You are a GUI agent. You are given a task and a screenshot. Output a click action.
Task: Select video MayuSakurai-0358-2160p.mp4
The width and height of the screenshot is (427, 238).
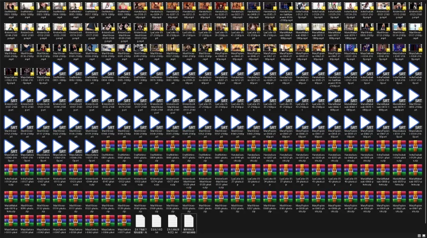[416, 52]
